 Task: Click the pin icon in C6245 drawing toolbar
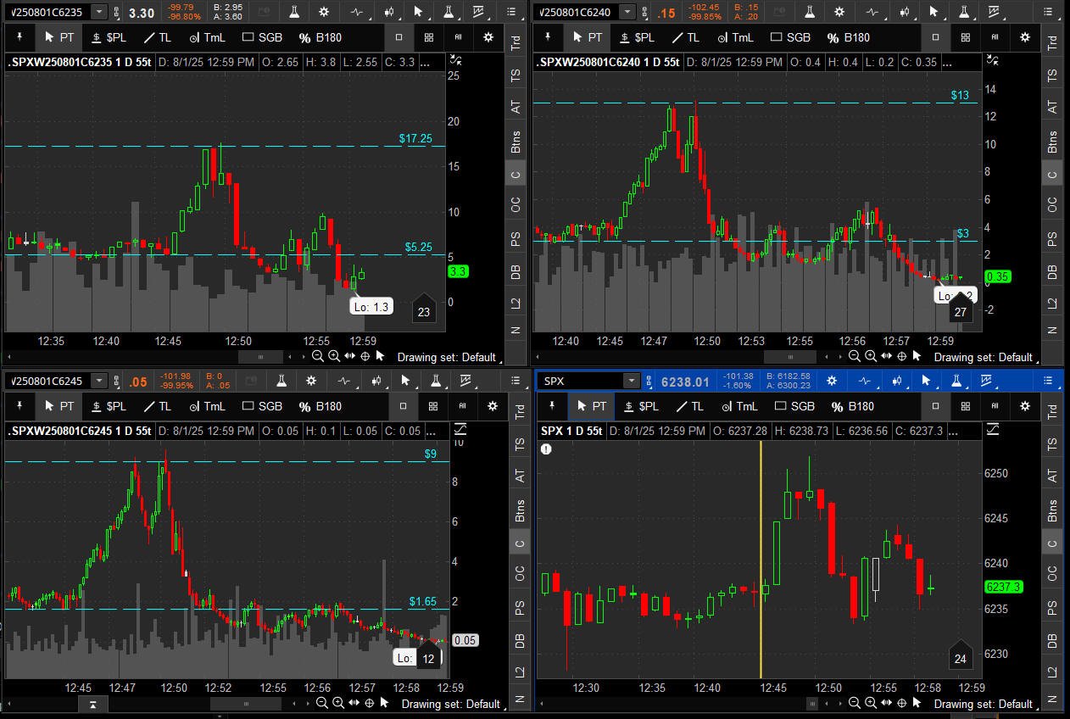(19, 406)
